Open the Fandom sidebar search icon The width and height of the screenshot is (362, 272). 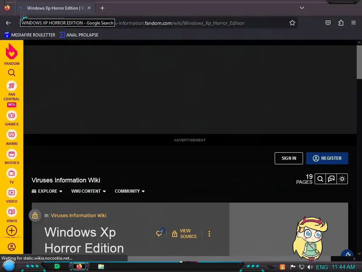pos(12,73)
